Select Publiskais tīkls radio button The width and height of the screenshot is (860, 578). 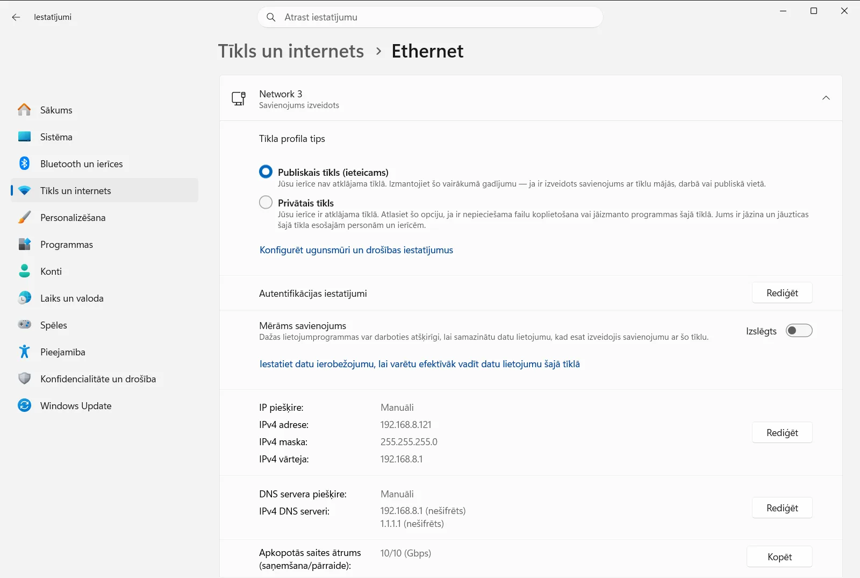click(266, 172)
